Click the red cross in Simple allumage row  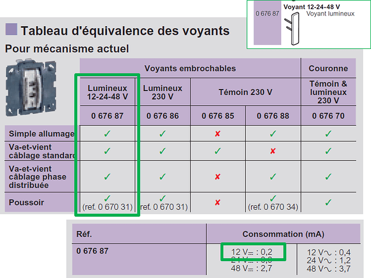tap(218, 133)
